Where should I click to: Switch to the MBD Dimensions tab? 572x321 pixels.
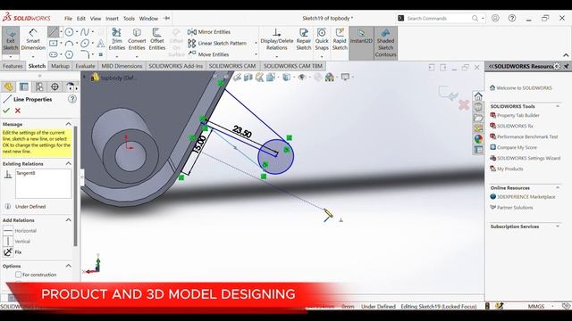point(122,66)
